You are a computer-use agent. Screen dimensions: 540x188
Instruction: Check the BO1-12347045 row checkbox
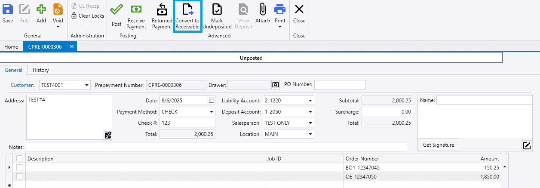[19, 167]
